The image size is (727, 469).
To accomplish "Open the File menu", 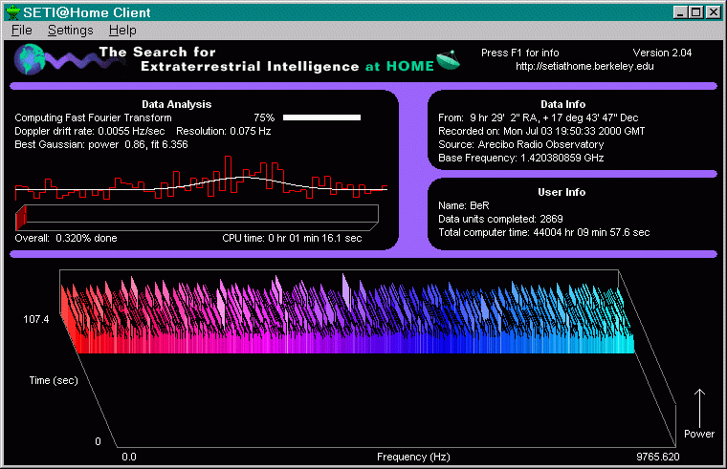I will [22, 31].
